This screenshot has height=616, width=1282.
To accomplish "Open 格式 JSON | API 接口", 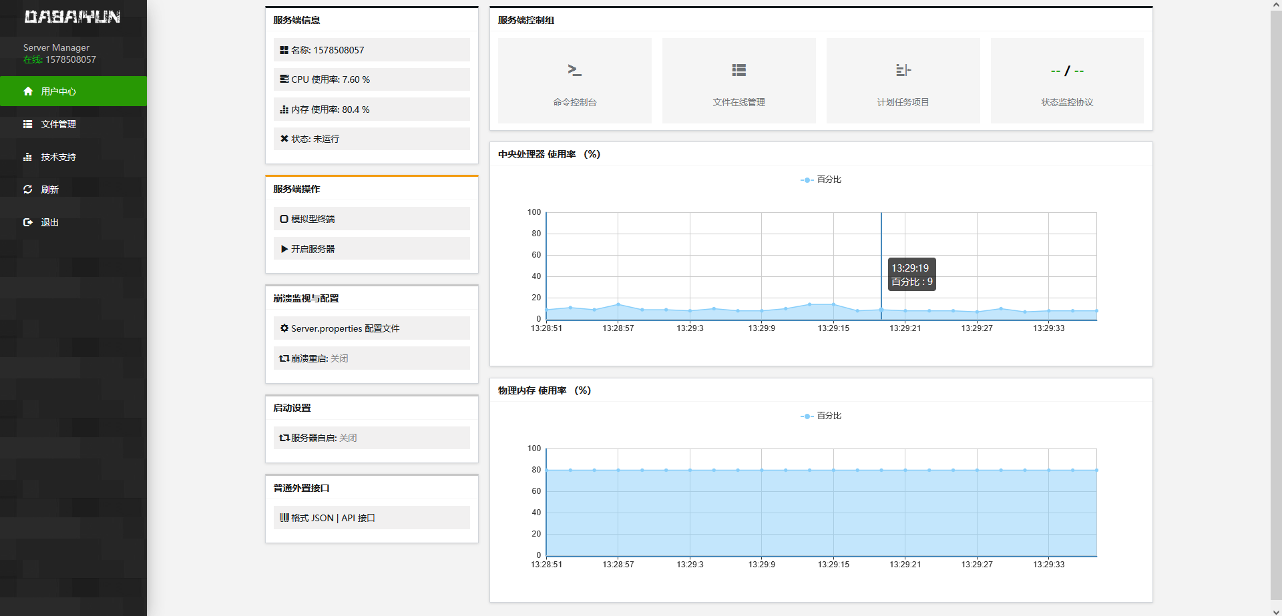I will 372,518.
